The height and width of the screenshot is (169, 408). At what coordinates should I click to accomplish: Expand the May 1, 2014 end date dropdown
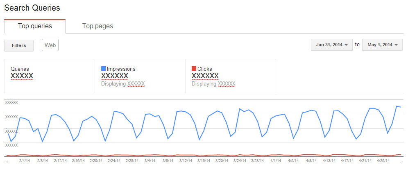(x=382, y=45)
